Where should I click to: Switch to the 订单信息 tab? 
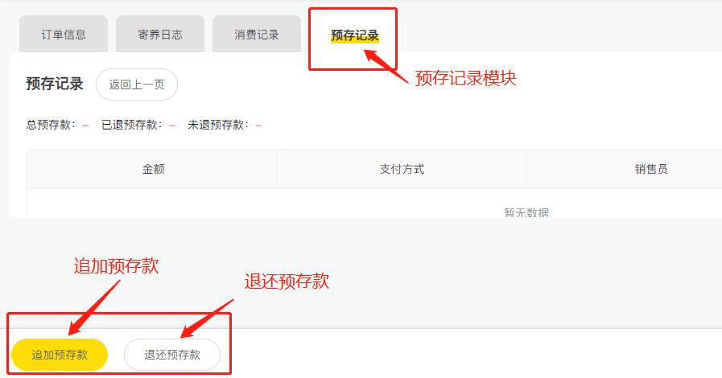point(64,35)
